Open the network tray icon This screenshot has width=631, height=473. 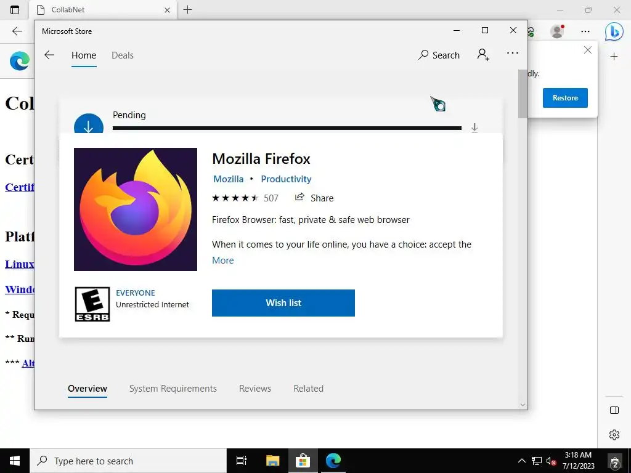tap(537, 461)
